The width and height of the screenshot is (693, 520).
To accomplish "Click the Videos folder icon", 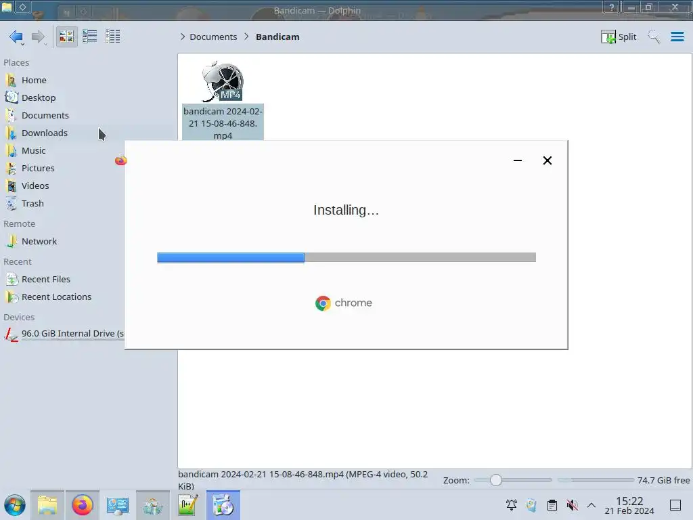I will point(12,186).
